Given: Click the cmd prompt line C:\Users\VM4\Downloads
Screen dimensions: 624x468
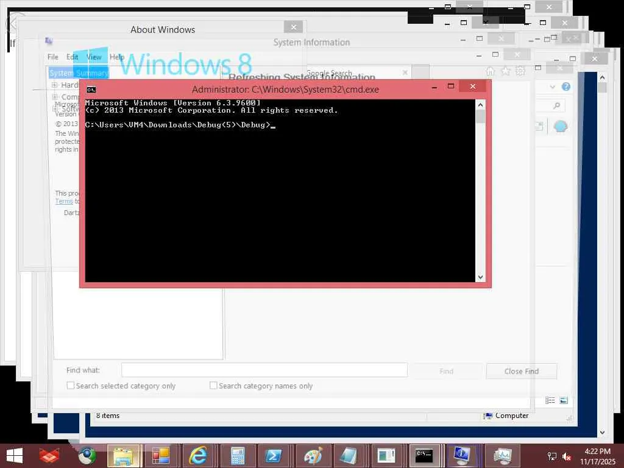Looking at the screenshot, I should click(x=180, y=125).
